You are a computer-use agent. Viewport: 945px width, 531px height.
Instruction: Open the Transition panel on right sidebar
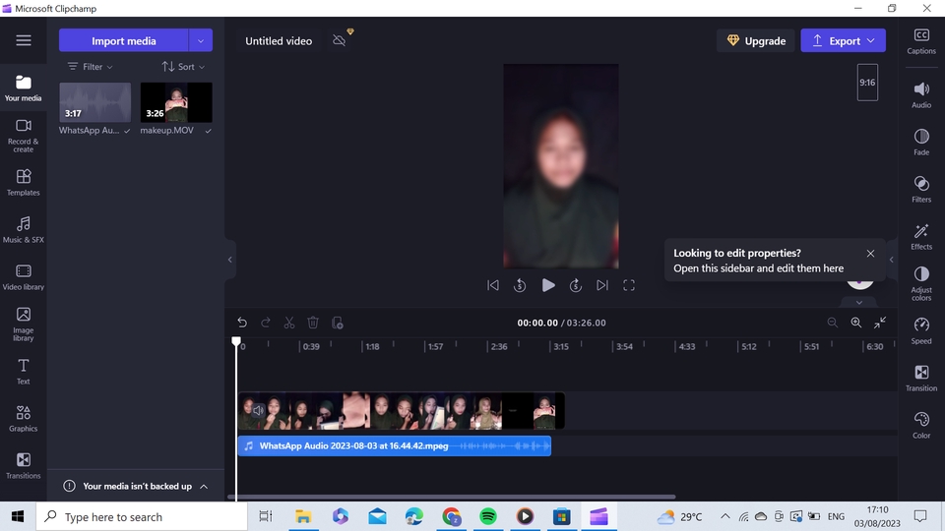(x=921, y=378)
